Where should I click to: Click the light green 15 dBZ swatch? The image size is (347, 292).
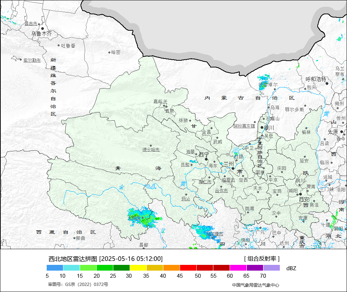tap(88, 268)
